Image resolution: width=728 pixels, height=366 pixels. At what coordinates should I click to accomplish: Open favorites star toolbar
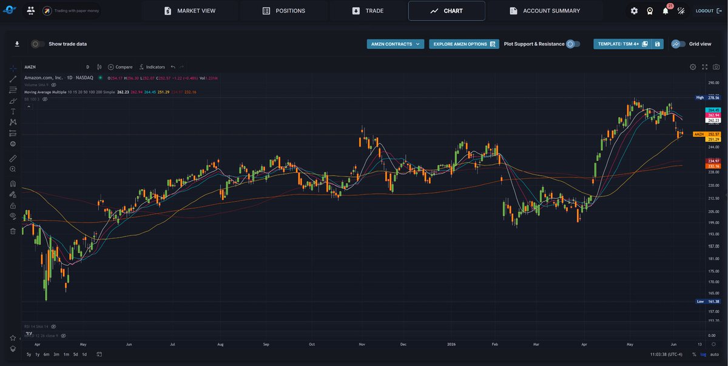(x=13, y=338)
